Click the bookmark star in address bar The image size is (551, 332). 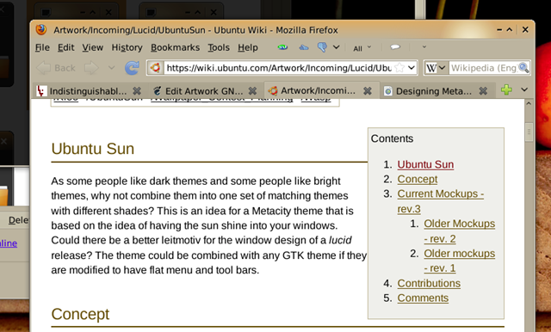click(399, 68)
